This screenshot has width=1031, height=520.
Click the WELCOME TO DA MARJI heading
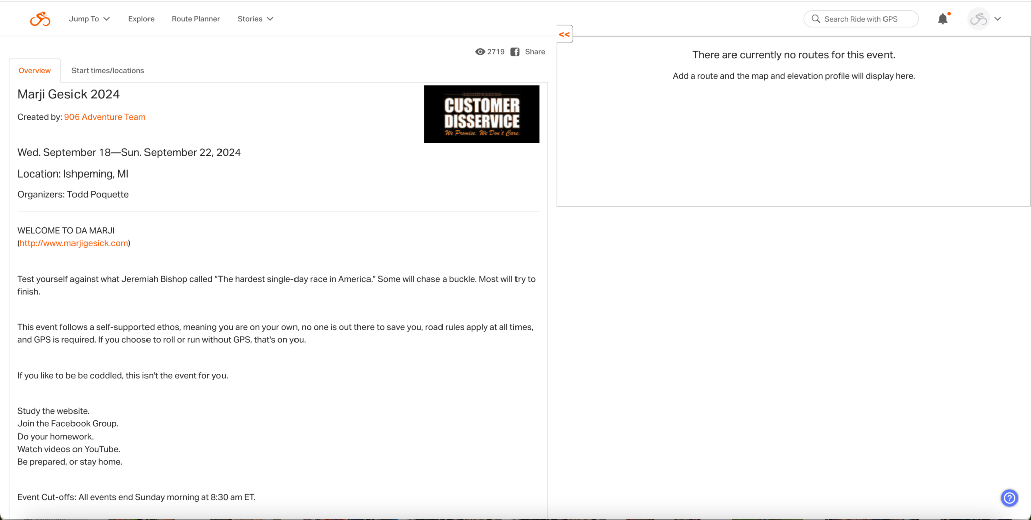[x=66, y=231]
